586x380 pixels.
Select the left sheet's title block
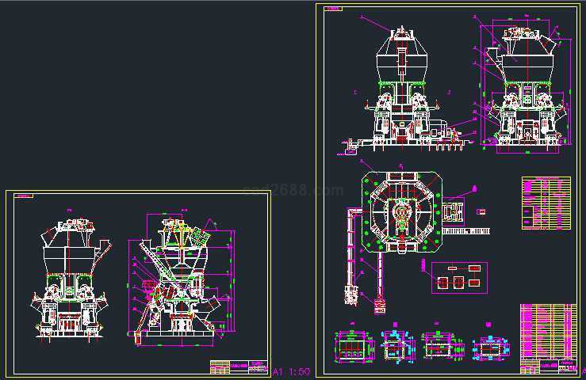point(238,367)
